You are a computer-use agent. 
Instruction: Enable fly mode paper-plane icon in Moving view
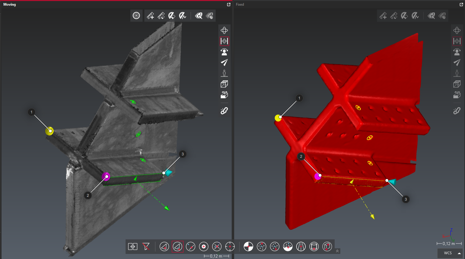pyautogui.click(x=224, y=63)
